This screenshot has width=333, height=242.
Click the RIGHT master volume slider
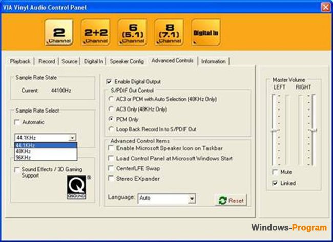point(314,130)
